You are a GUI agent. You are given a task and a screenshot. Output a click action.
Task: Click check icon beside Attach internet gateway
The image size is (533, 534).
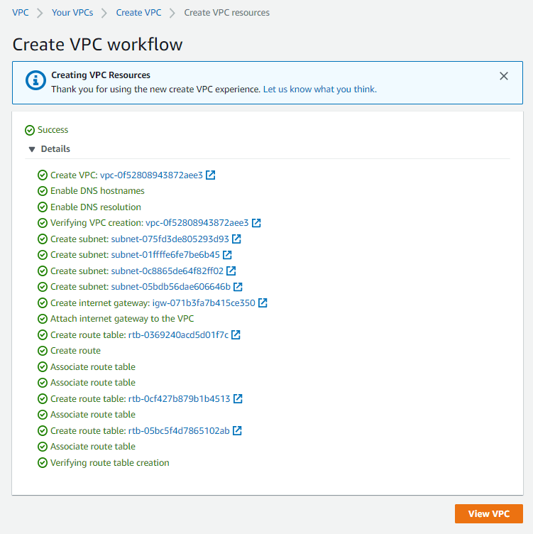[43, 319]
